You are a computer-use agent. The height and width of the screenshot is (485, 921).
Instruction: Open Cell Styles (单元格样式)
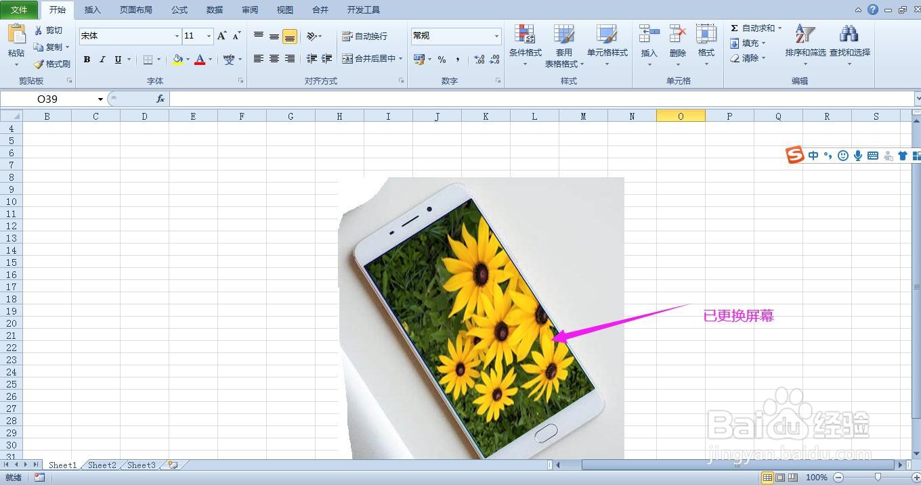pyautogui.click(x=607, y=45)
